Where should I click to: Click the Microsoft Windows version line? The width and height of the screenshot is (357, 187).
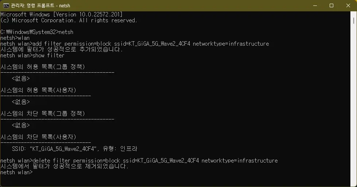click(x=62, y=15)
